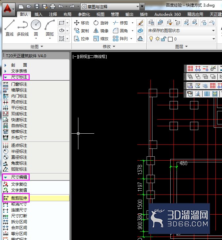Image resolution: width=222 pixels, height=240 pixels.
Task: Open the Trim (修剪) dropdown arrow
Action: pyautogui.click(x=133, y=23)
